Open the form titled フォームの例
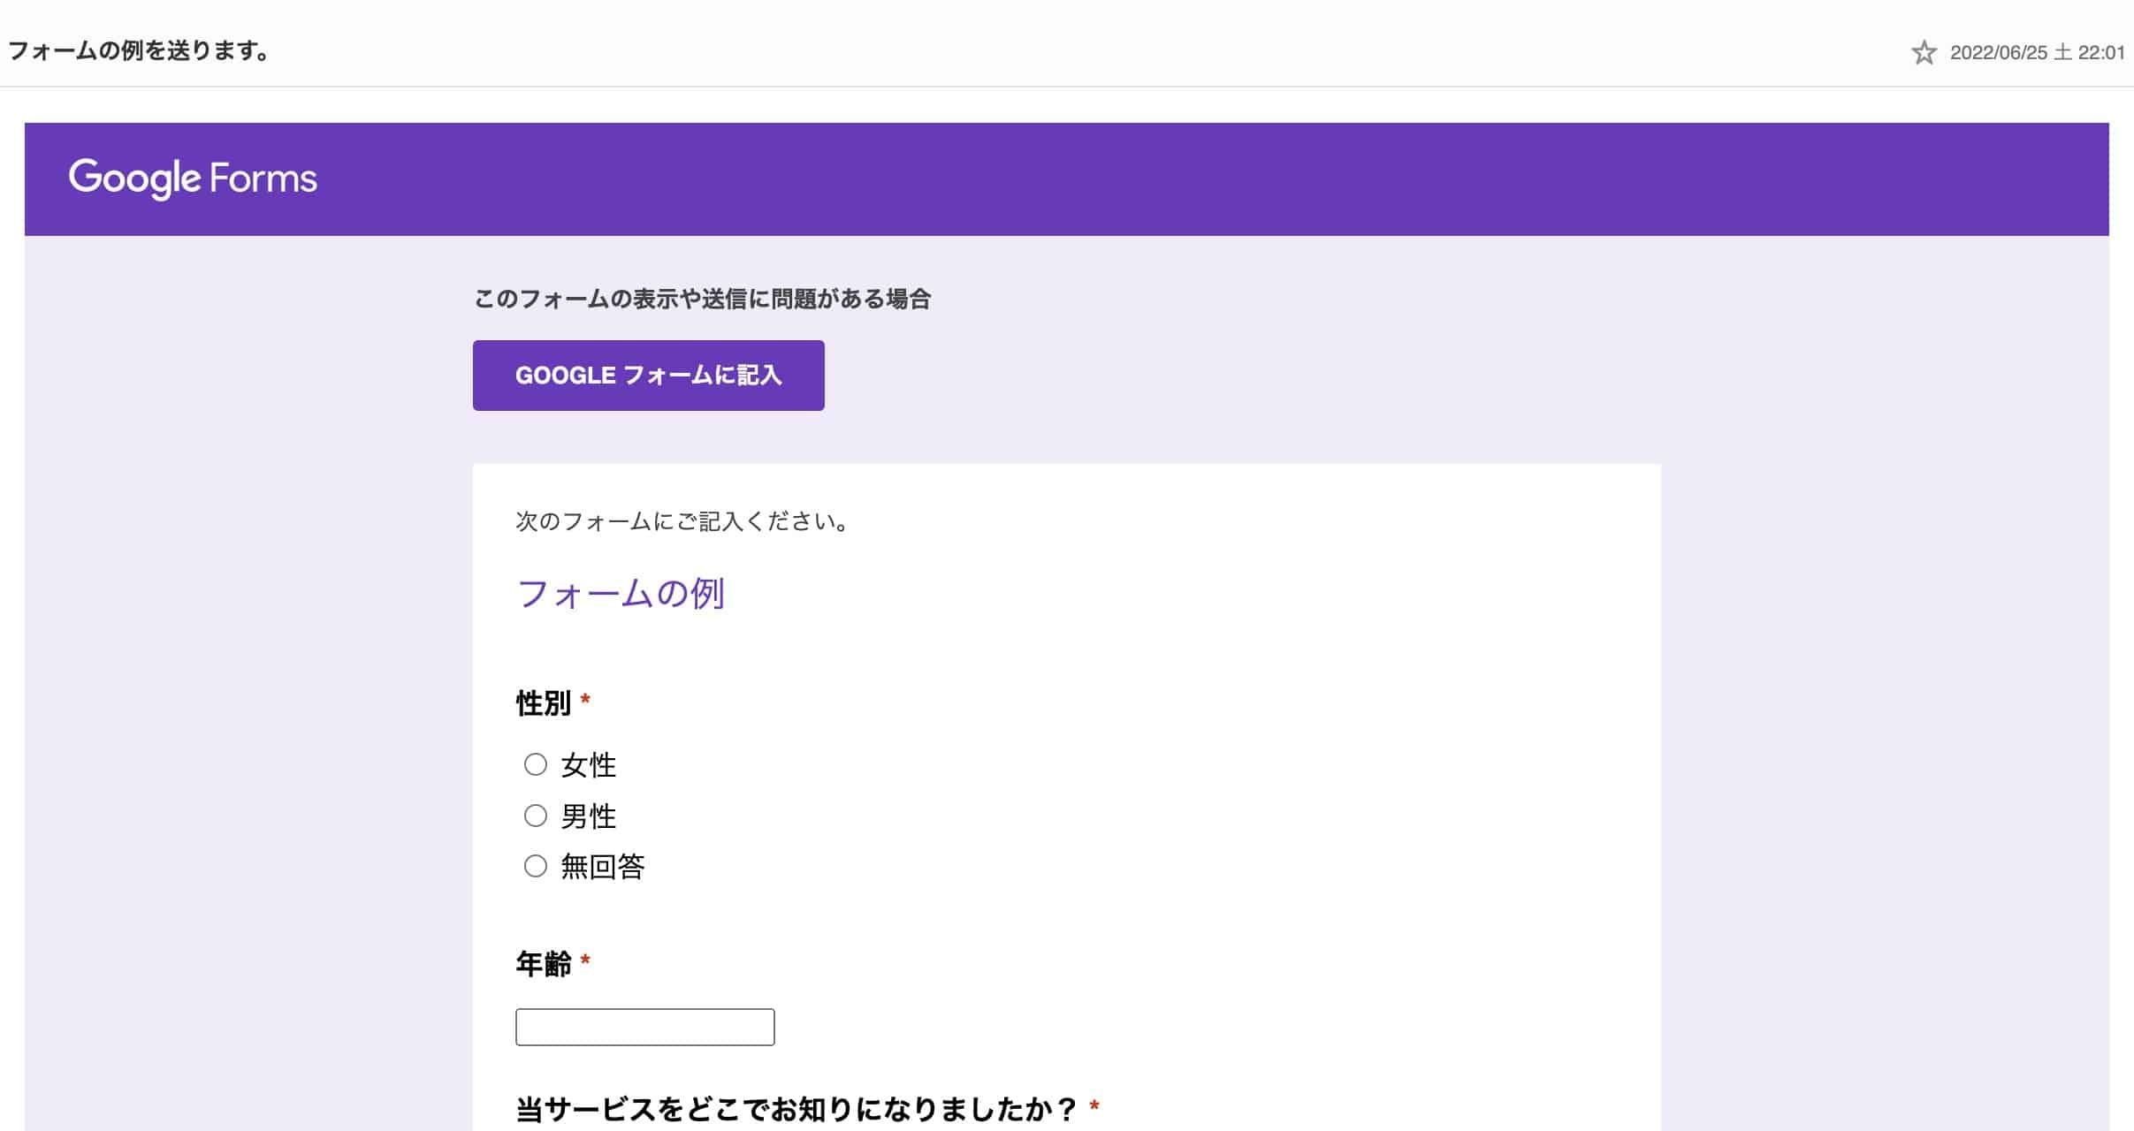 [x=620, y=593]
